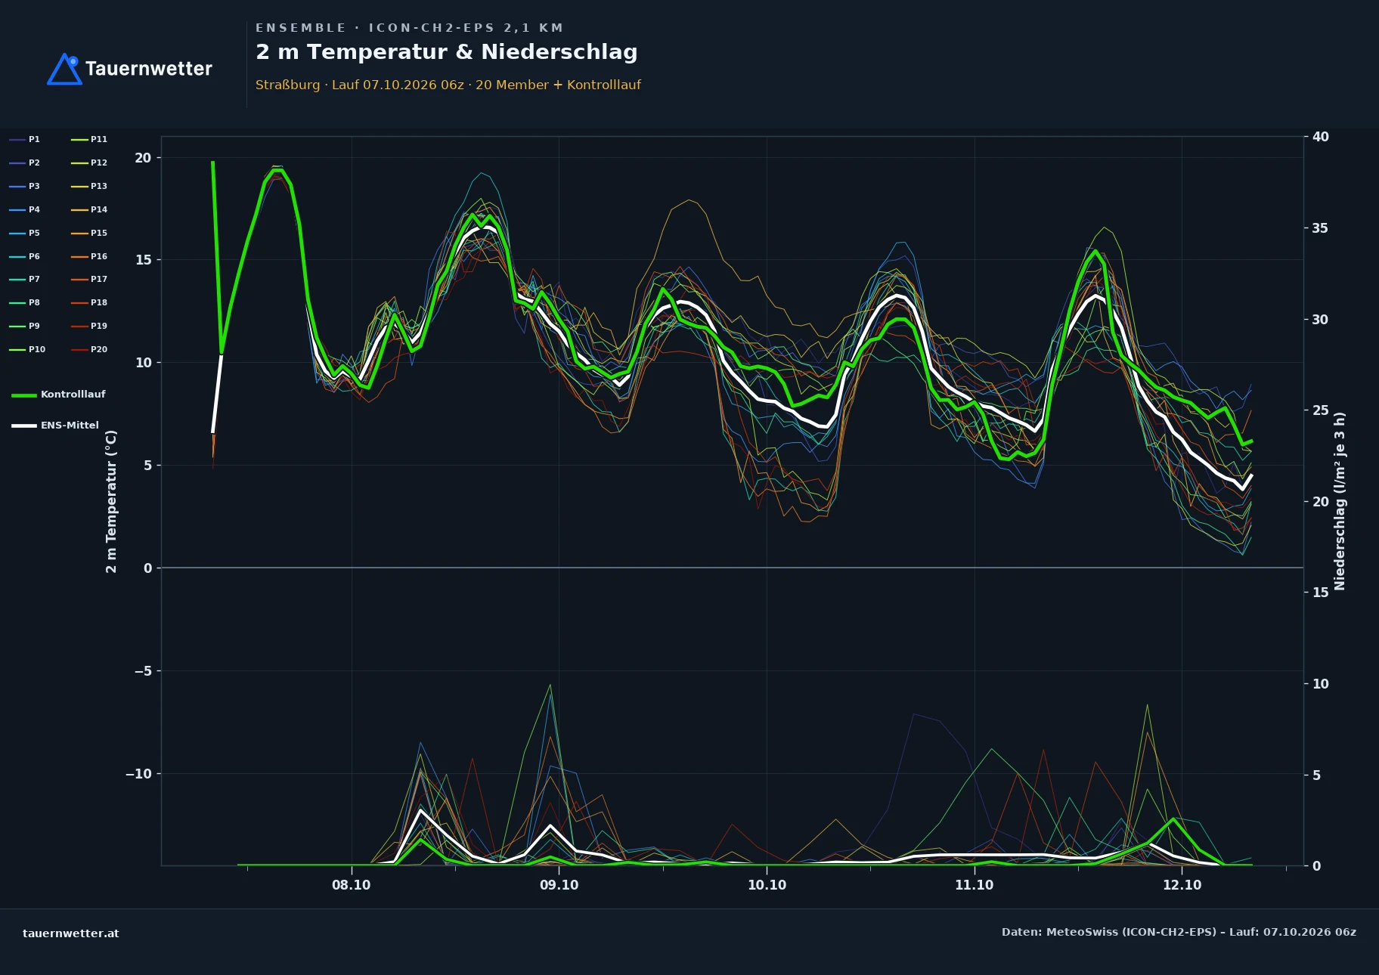Click the MeteoSwiss data source footer text
Image resolution: width=1379 pixels, height=975 pixels.
click(x=1179, y=932)
